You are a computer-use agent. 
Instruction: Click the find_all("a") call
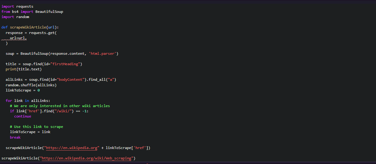coord(102,80)
